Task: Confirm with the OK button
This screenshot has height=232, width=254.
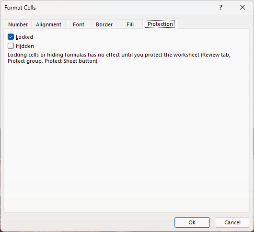Action: (x=192, y=222)
